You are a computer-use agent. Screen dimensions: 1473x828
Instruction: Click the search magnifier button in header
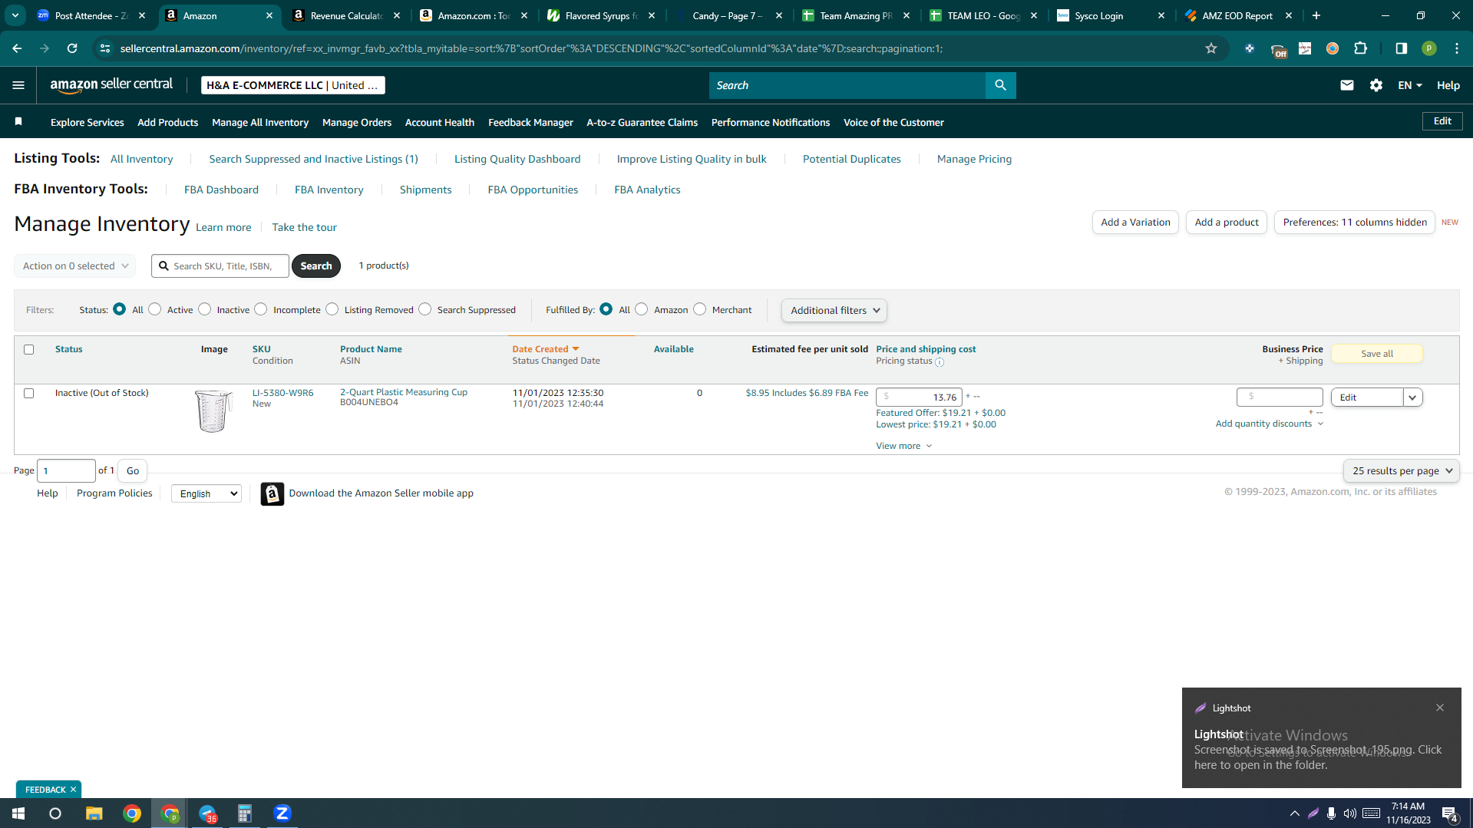[1000, 85]
